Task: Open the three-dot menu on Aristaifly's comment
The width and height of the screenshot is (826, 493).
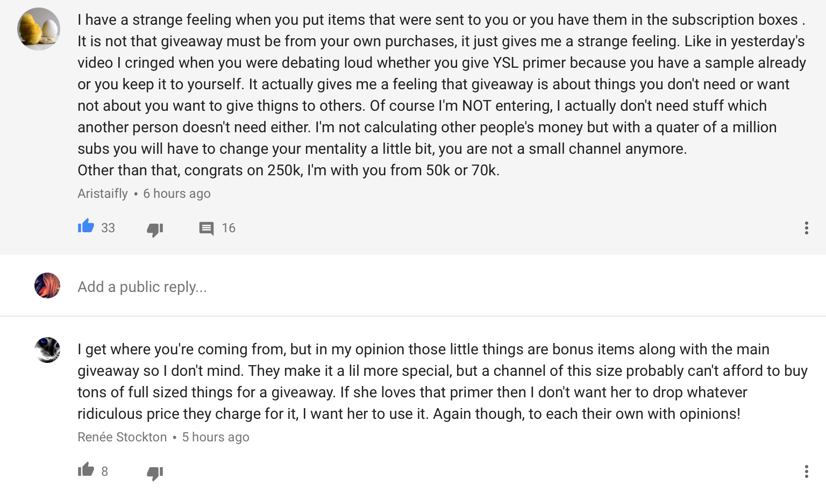Action: click(806, 228)
